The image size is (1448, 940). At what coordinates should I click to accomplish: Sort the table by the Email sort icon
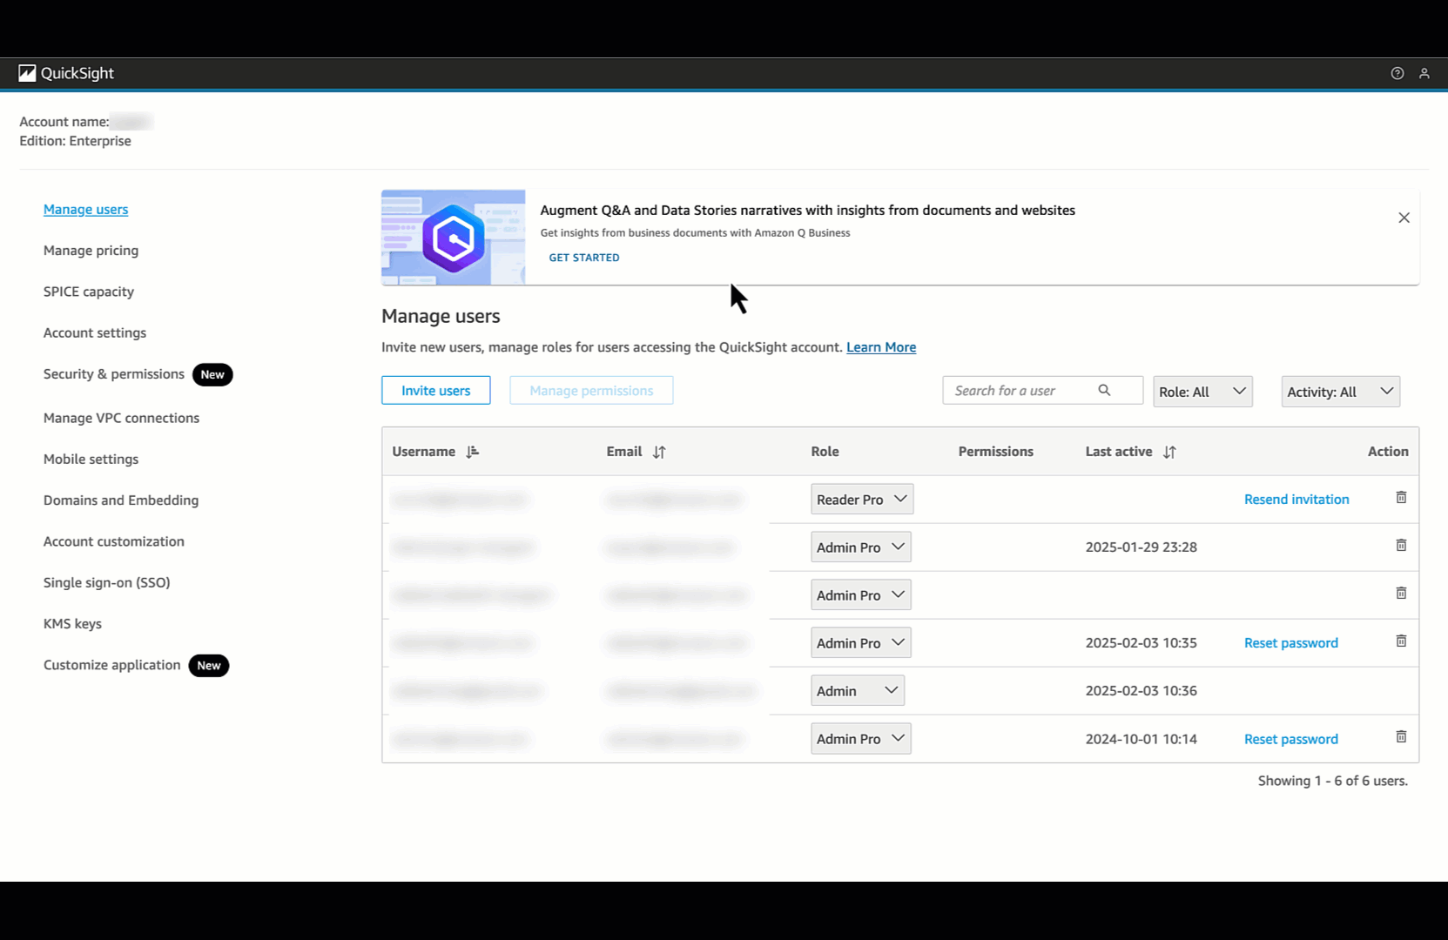coord(659,452)
